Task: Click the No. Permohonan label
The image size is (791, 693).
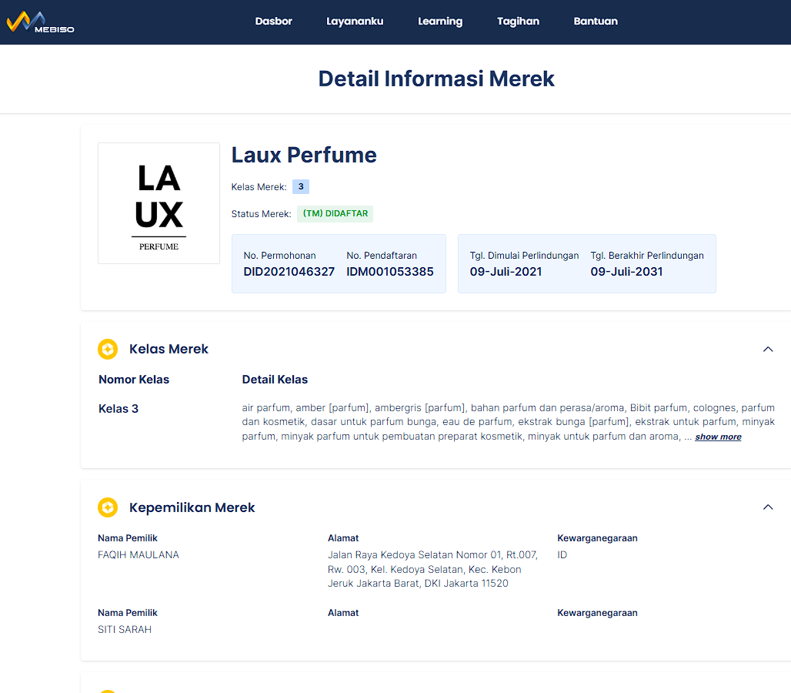Action: pyautogui.click(x=279, y=256)
